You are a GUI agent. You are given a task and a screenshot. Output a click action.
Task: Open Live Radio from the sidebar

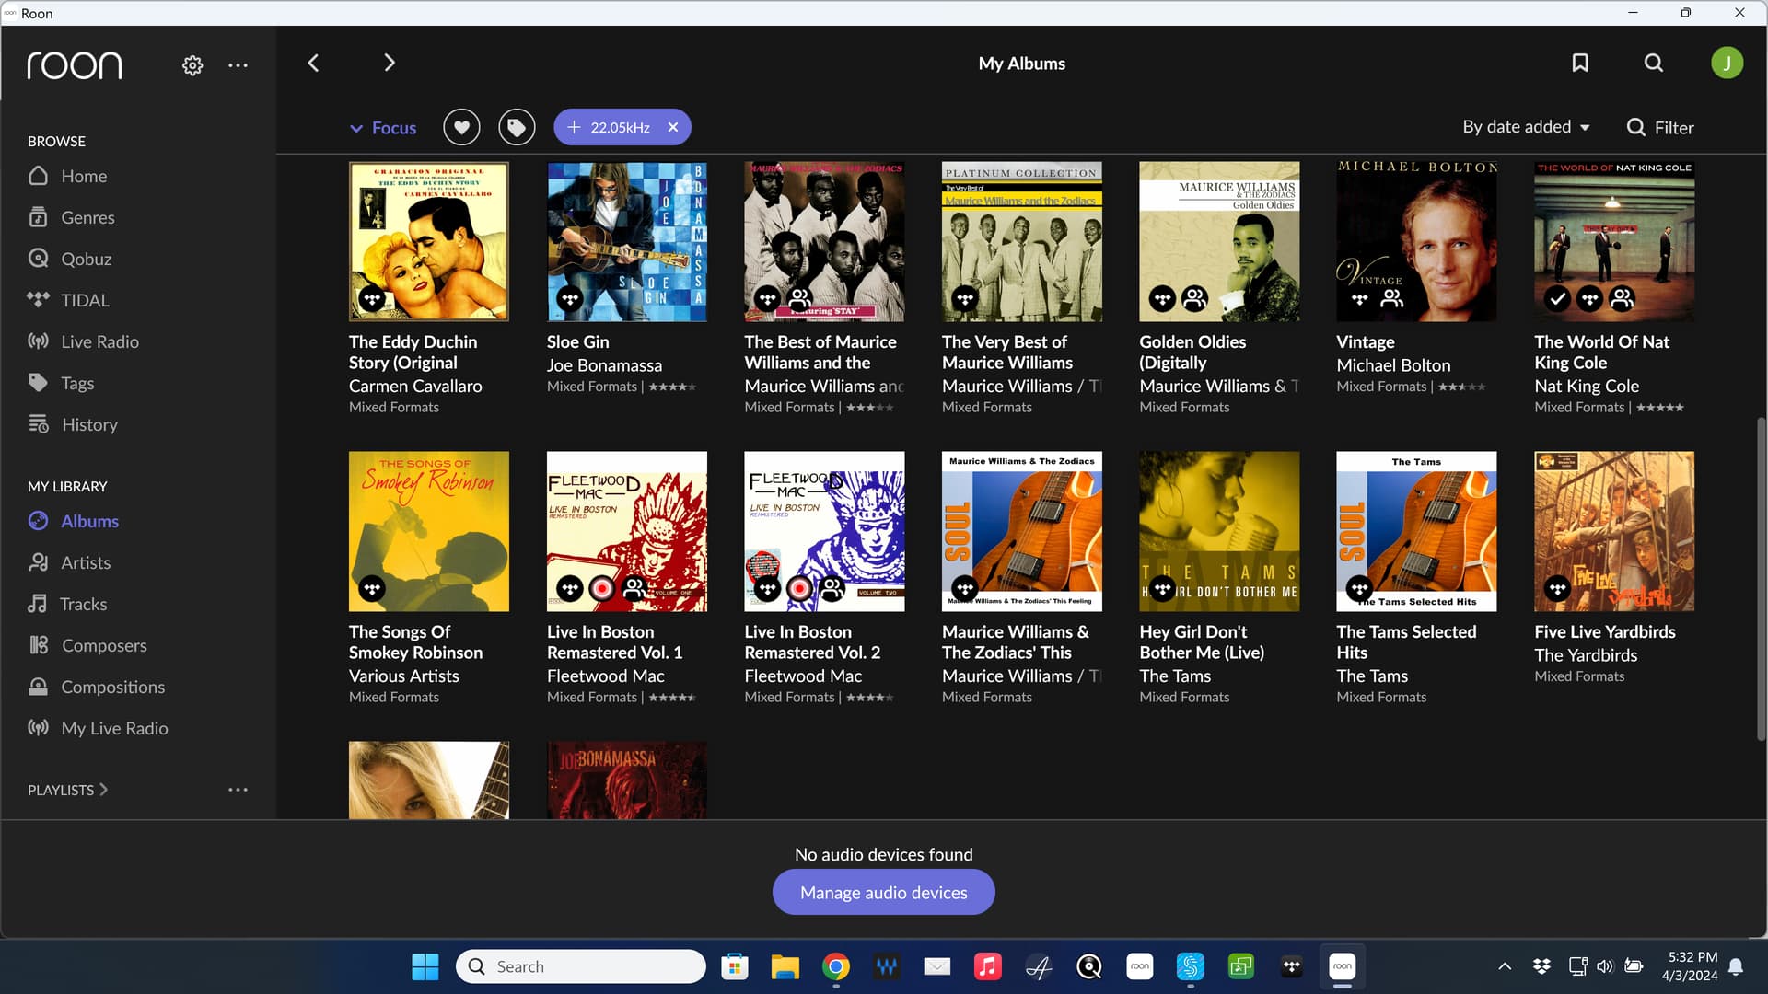pyautogui.click(x=99, y=341)
